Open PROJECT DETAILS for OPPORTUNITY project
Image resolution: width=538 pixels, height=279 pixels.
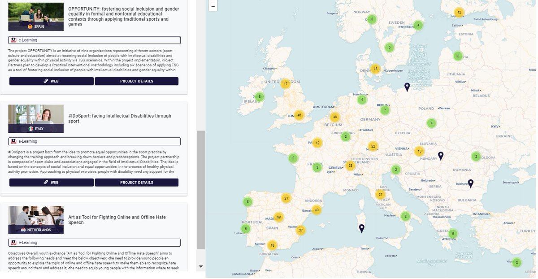137,81
